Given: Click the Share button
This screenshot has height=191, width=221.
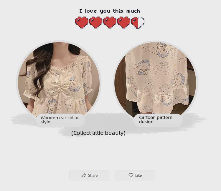Looking at the screenshot, I should click(89, 175).
